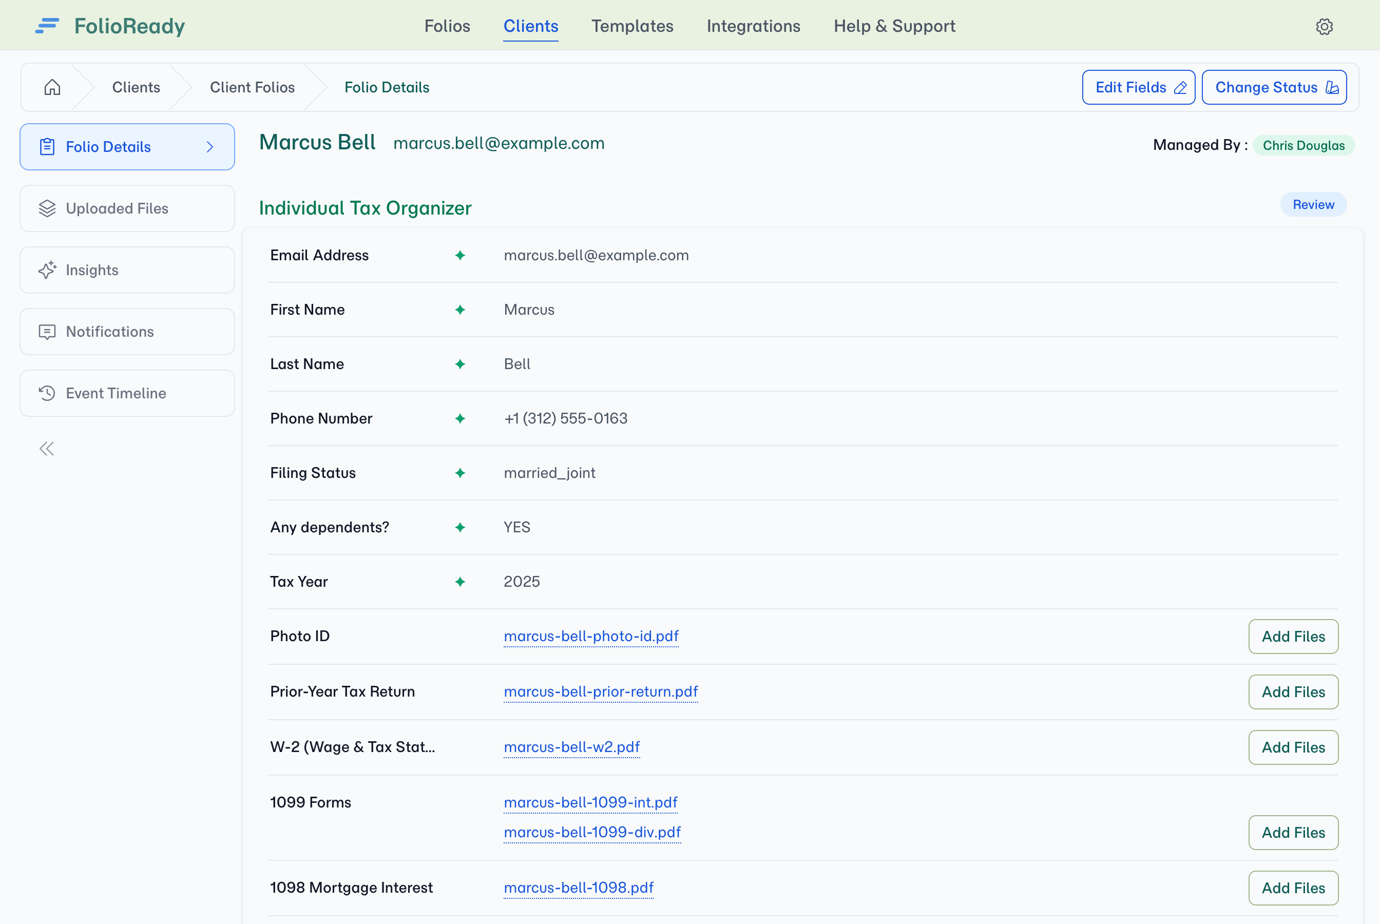
Task: Click the Chris Douglas manager badge
Action: pyautogui.click(x=1304, y=146)
